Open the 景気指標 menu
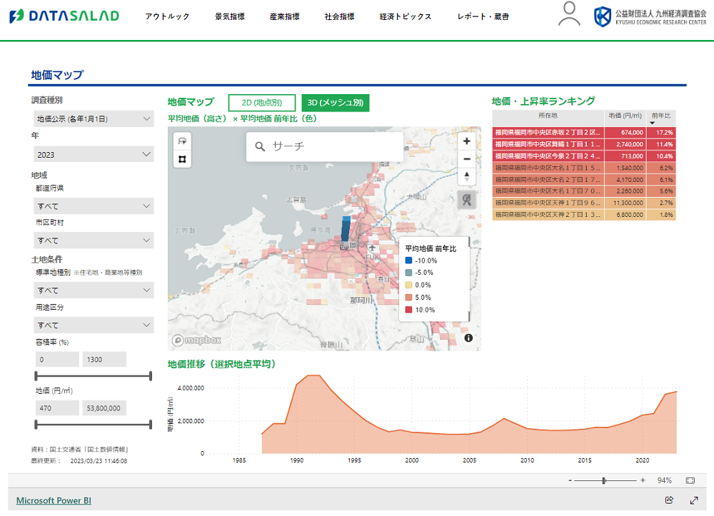The height and width of the screenshot is (516, 714). 229,16
